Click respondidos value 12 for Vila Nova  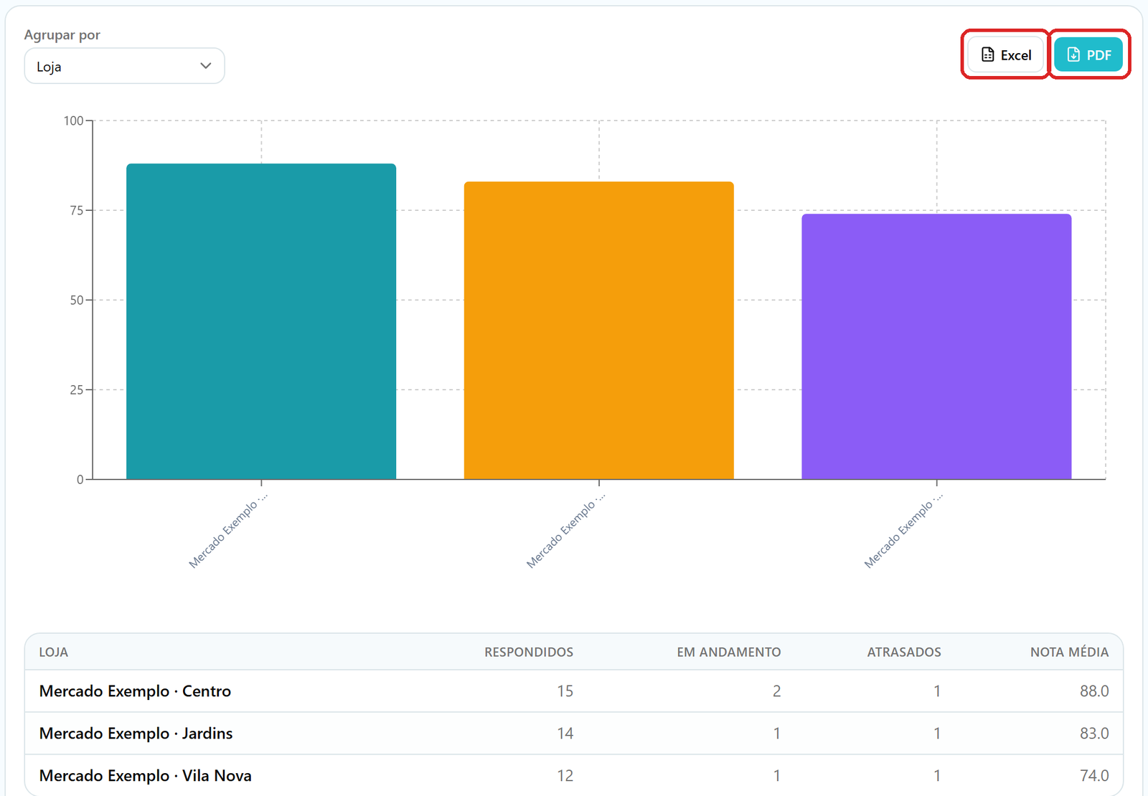(x=565, y=776)
